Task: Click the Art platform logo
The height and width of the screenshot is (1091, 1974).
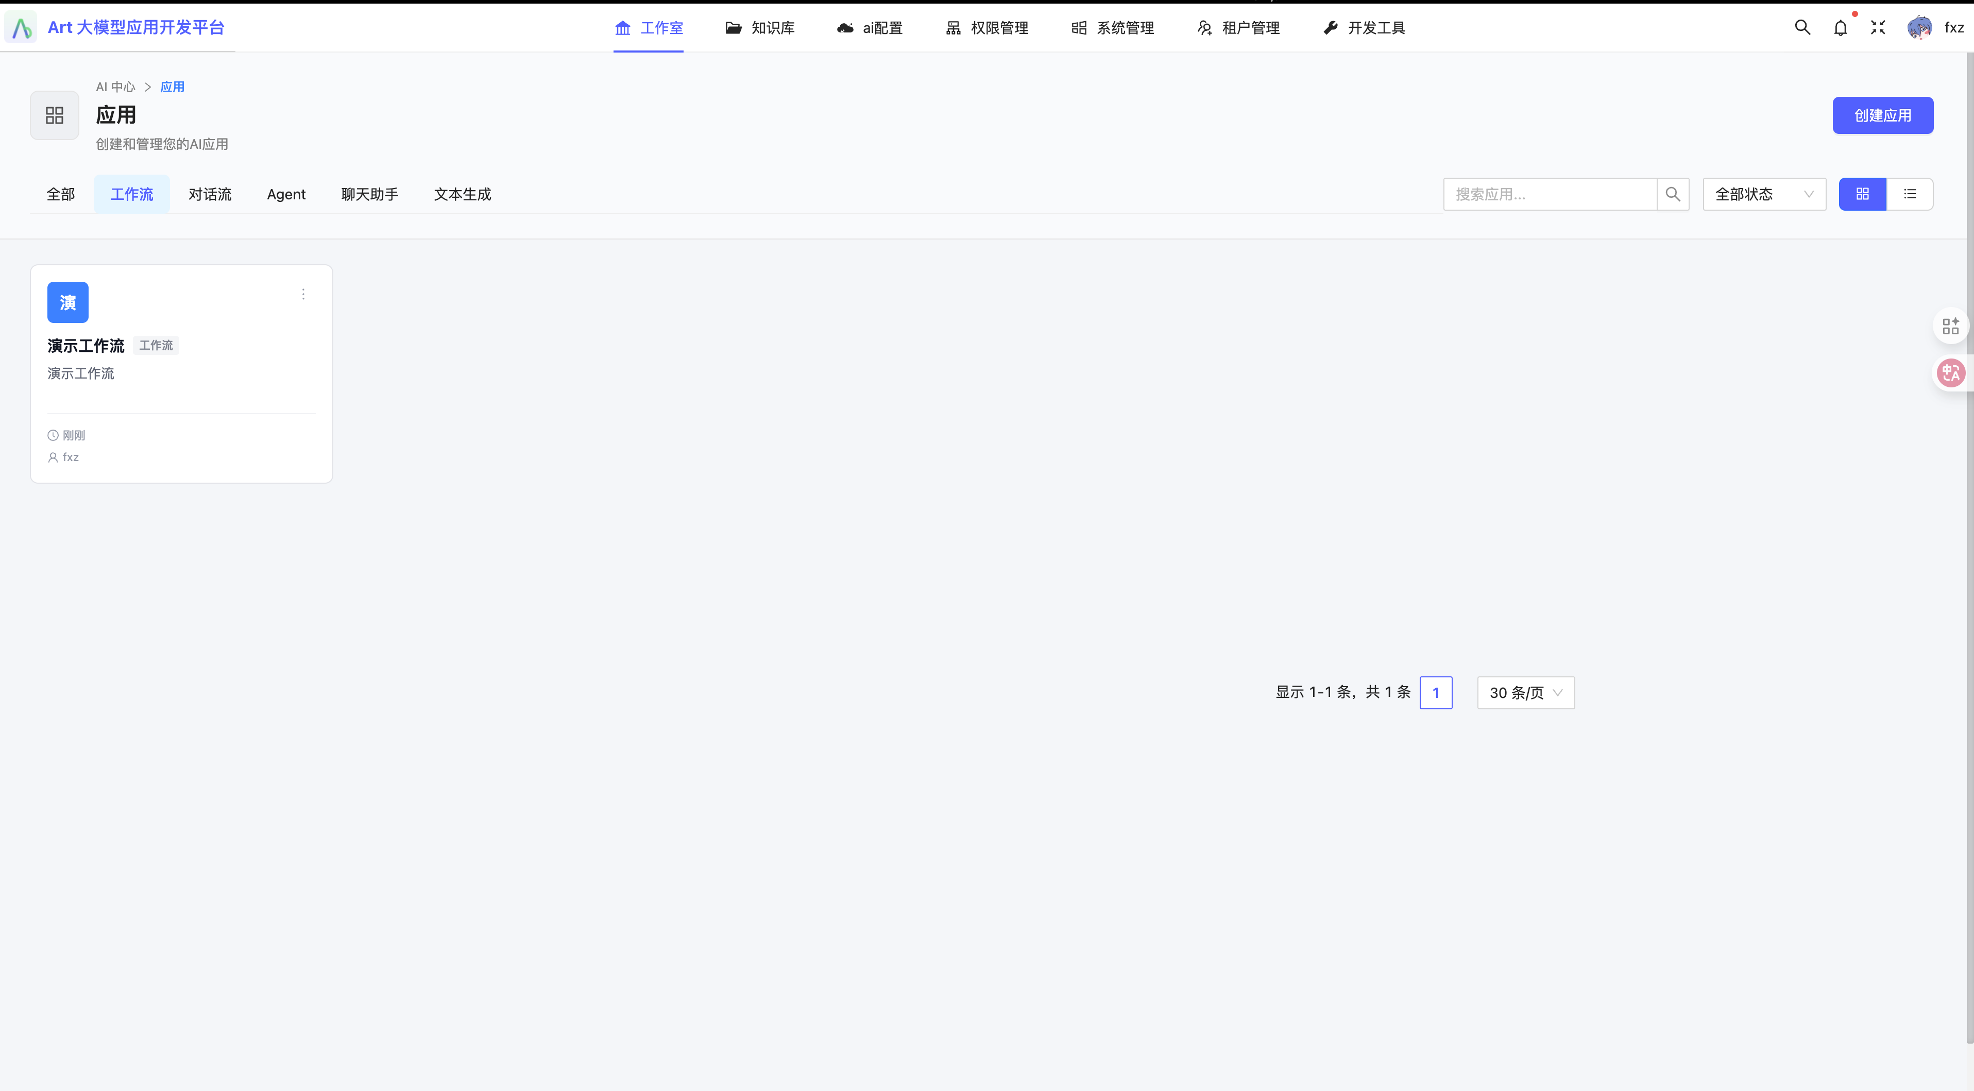Action: (x=22, y=28)
